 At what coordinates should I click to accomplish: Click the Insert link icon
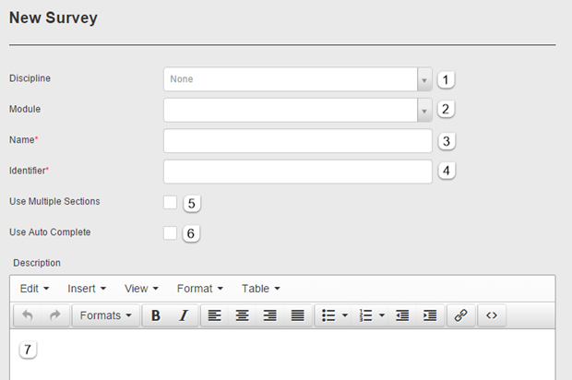coord(460,315)
